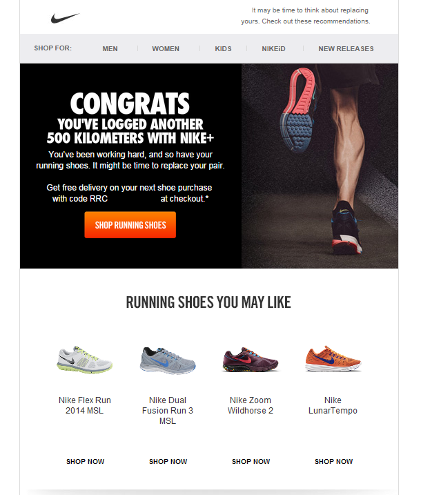The width and height of the screenshot is (421, 495).
Task: Click the runner hero photo
Action: click(x=320, y=166)
